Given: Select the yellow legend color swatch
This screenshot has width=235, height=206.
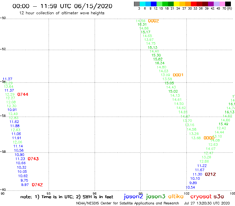Looking at the screenshot, I should click(x=177, y=4).
